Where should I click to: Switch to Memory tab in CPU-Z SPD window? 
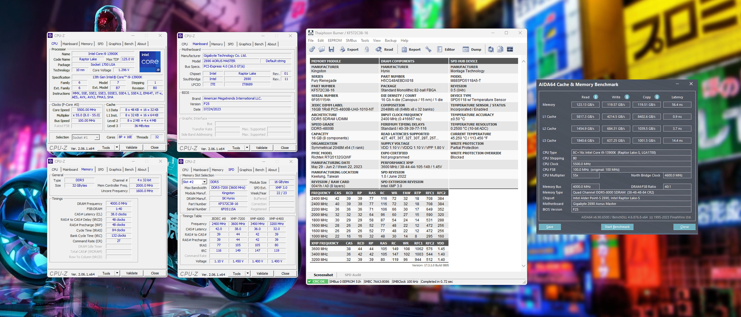217,170
